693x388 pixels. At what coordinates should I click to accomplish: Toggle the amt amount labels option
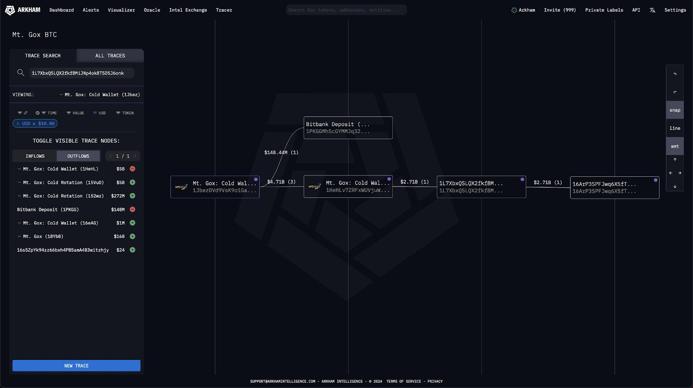675,146
